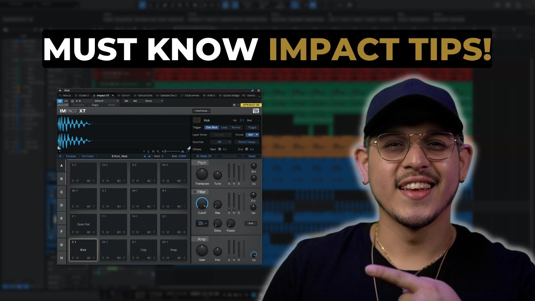Click the Res knob
535x301 pixels.
pos(217,204)
